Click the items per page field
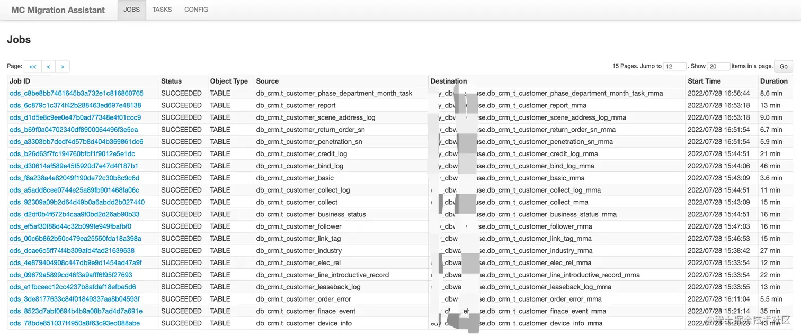This screenshot has width=801, height=336. coord(718,67)
